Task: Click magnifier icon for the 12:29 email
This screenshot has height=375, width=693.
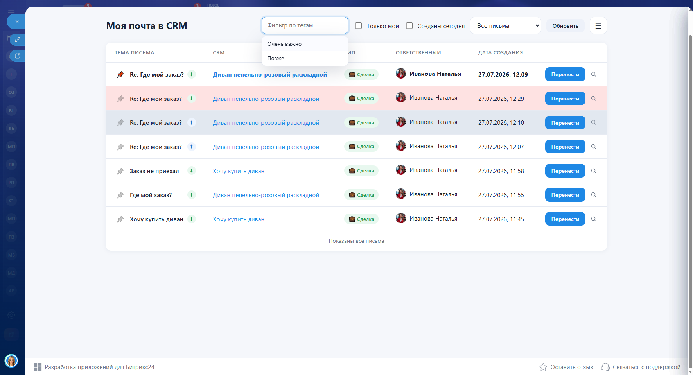Action: (593, 99)
